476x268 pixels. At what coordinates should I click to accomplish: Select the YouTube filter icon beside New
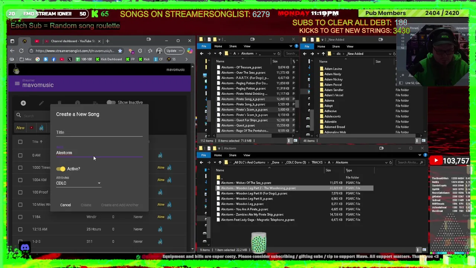click(x=31, y=128)
